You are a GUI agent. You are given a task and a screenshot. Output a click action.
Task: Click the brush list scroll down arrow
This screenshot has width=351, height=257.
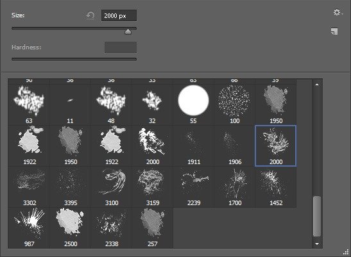(x=317, y=244)
